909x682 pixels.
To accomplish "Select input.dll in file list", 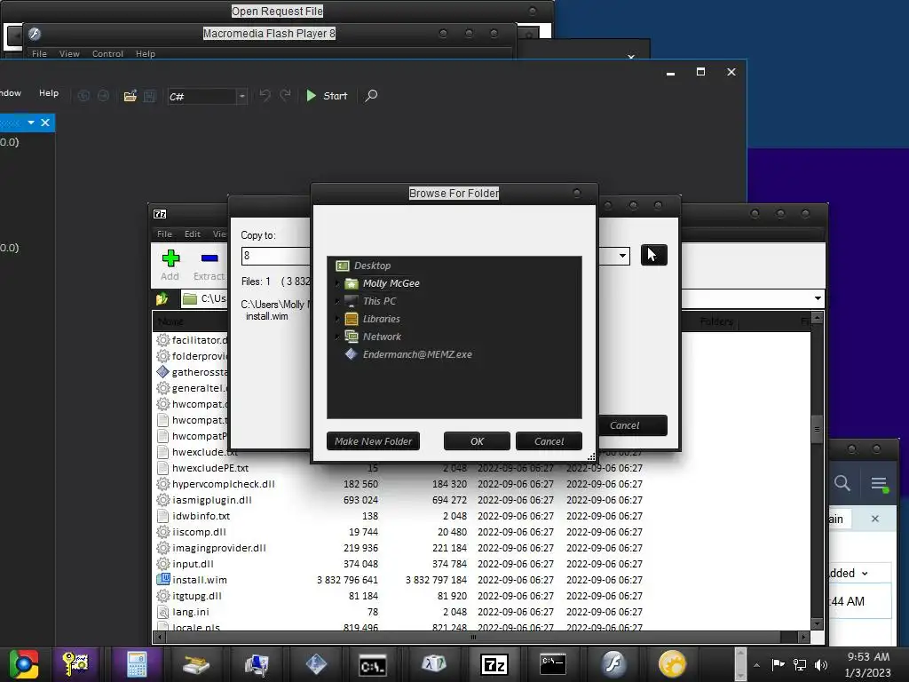I will click(x=193, y=564).
